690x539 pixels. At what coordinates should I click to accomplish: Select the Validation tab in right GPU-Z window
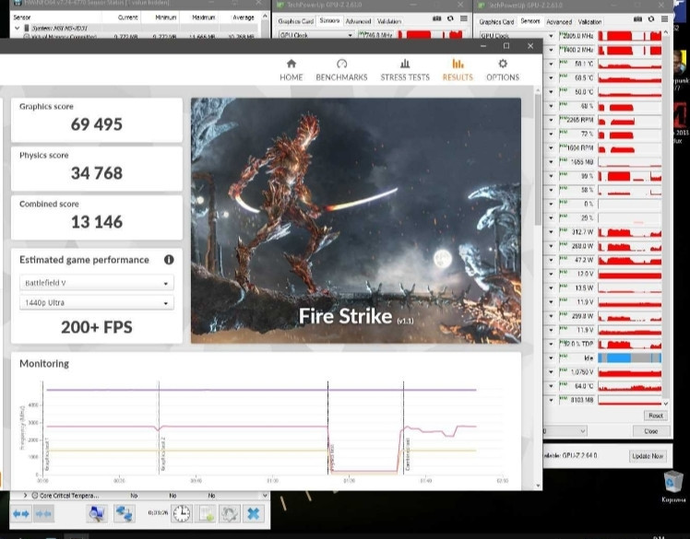pos(589,21)
